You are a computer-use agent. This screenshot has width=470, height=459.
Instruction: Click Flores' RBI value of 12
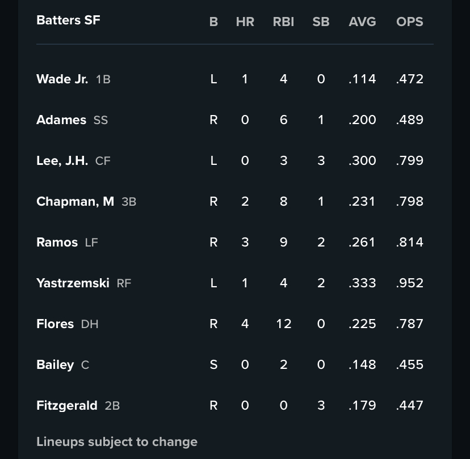click(x=283, y=324)
